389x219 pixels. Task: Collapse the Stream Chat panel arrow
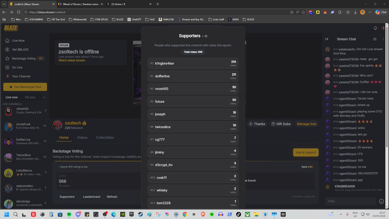point(327,39)
